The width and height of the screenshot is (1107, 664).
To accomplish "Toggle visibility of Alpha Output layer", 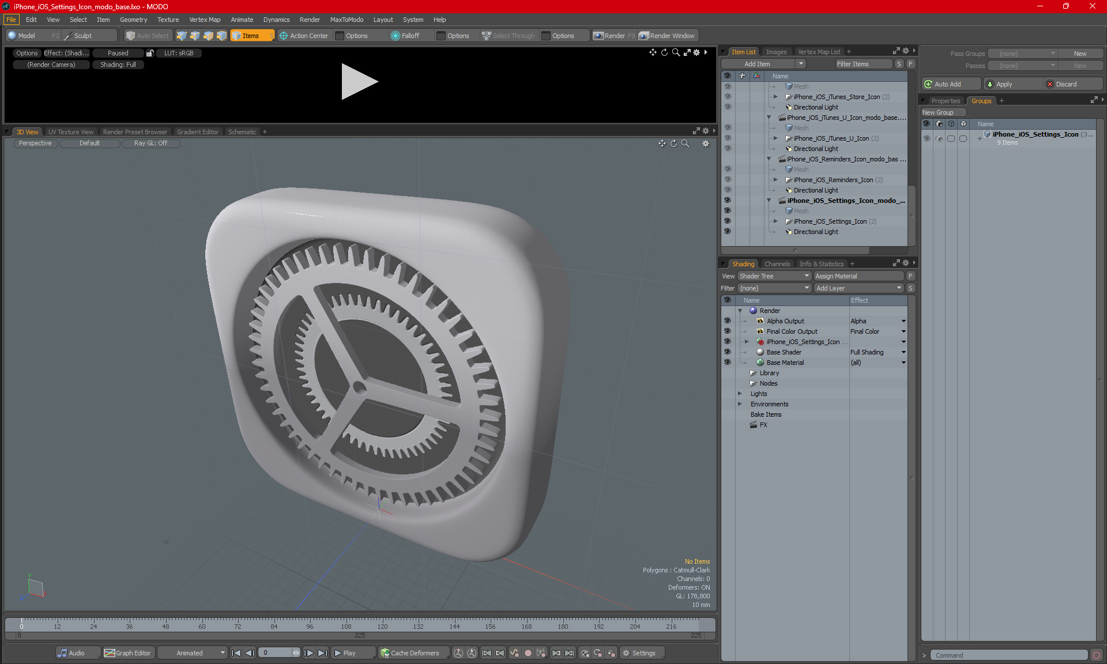I will click(727, 321).
